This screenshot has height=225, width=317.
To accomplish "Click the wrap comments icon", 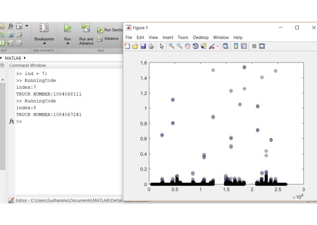I will tap(19, 35).
